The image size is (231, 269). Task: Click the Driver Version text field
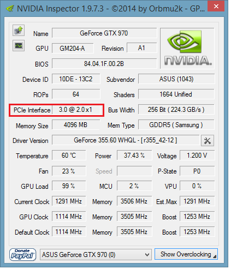(x=126, y=140)
